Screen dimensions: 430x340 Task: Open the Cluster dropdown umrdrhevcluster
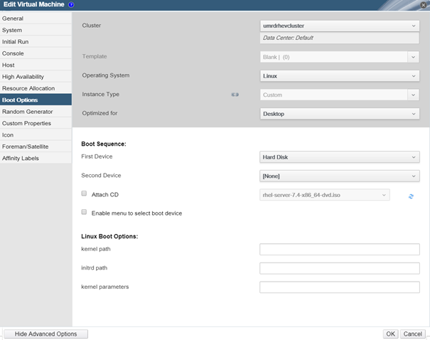(x=340, y=26)
